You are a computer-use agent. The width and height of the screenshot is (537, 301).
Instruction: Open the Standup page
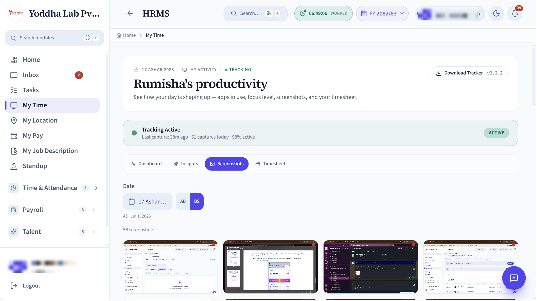click(x=53, y=166)
